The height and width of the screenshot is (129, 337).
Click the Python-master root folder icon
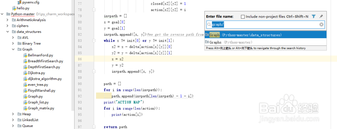(x=8, y=14)
